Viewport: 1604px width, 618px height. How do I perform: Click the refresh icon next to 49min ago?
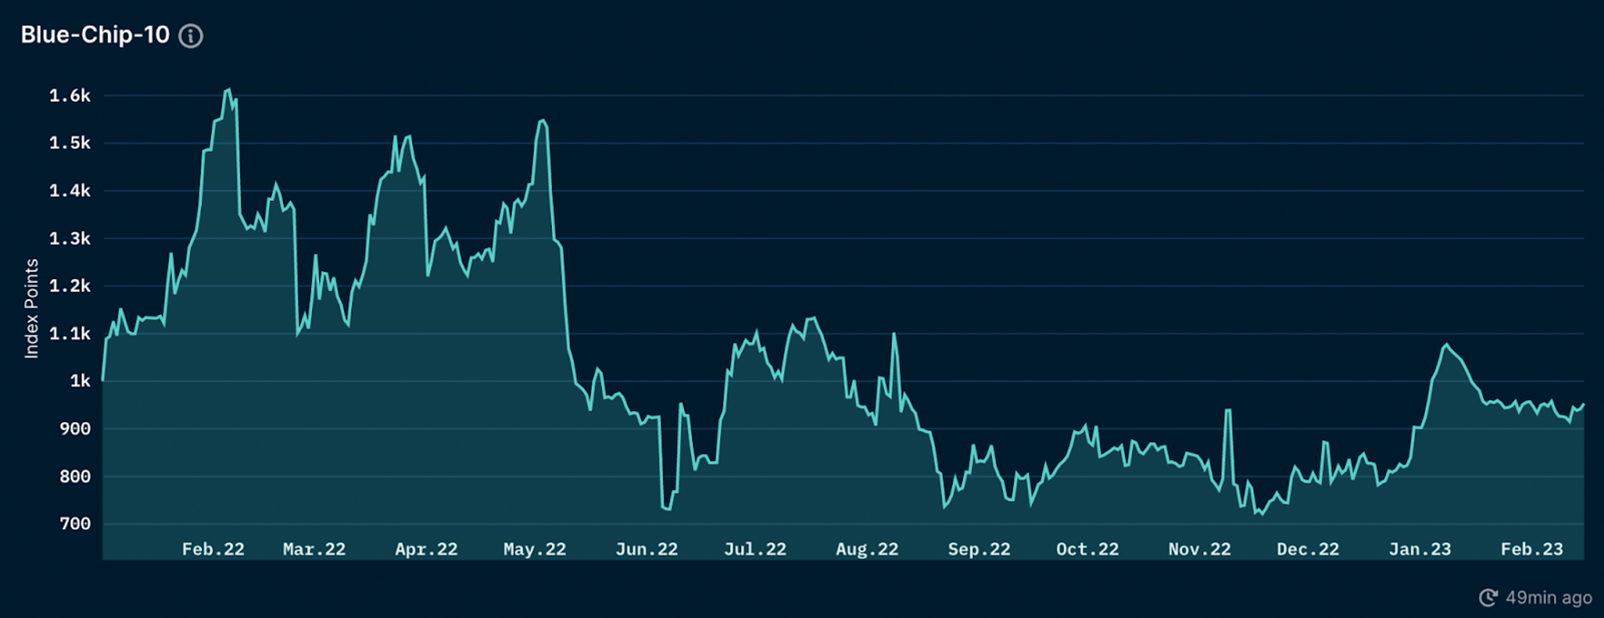[1488, 598]
